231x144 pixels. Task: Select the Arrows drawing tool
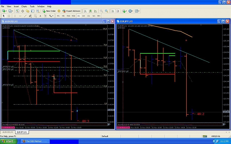click(x=50, y=16)
